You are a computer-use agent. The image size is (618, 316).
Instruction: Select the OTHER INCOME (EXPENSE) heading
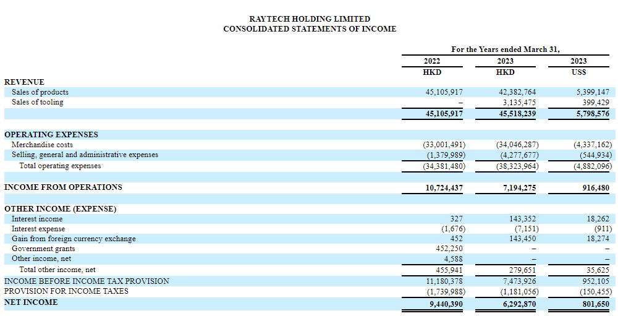click(61, 208)
